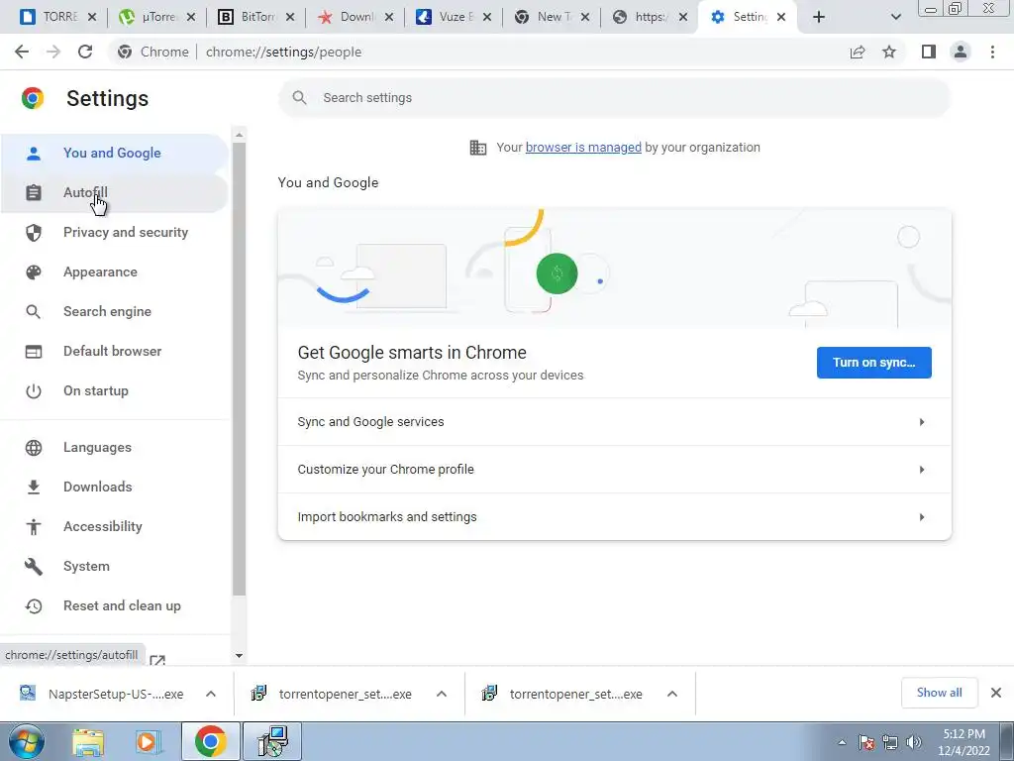Click the On startup power icon

[x=33, y=390]
